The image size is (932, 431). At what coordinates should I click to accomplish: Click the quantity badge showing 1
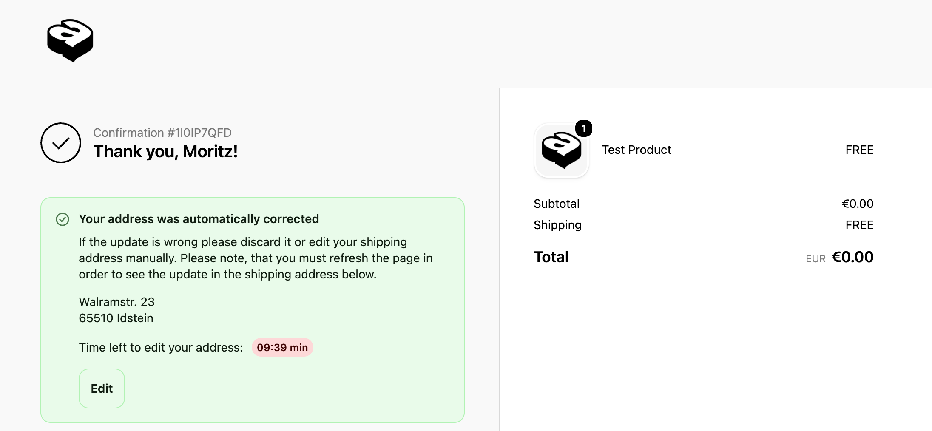pyautogui.click(x=584, y=128)
